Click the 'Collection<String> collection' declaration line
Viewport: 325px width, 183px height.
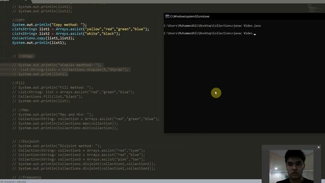coord(86,119)
